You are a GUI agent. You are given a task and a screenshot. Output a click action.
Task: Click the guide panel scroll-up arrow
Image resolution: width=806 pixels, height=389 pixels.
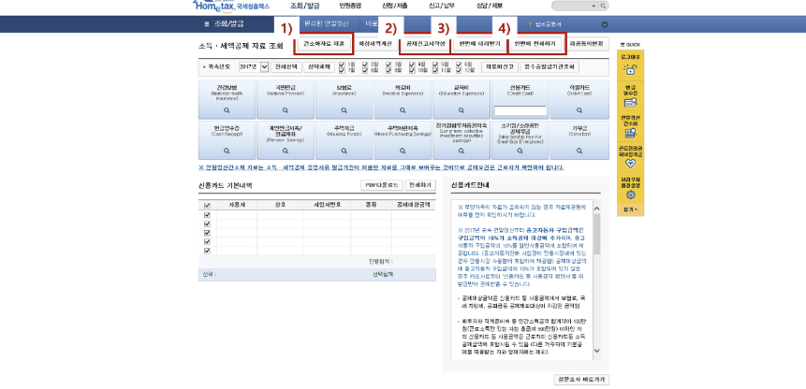596,209
